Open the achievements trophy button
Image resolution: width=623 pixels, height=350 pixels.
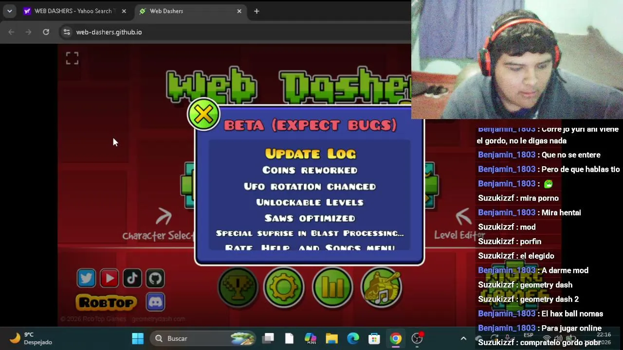238,287
